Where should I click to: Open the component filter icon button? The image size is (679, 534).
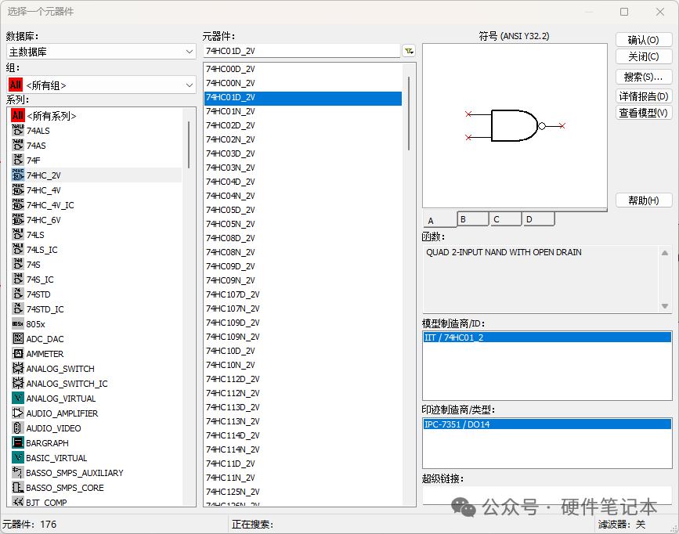[409, 51]
